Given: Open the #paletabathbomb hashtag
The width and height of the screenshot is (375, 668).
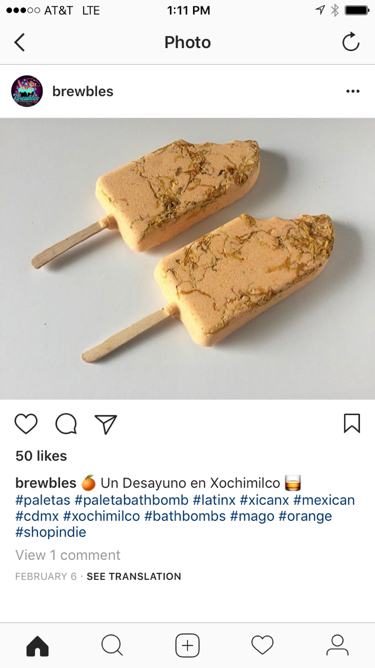Looking at the screenshot, I should point(131,500).
